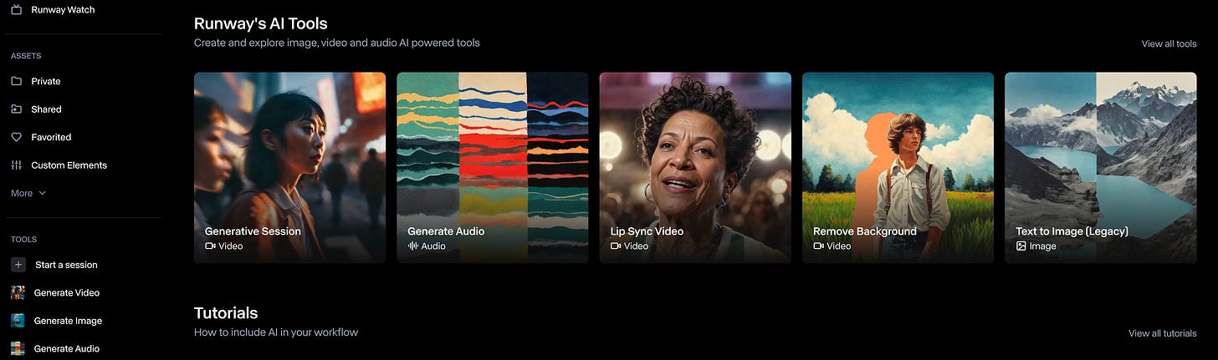Open the Generate Audio tool card

coord(492,168)
